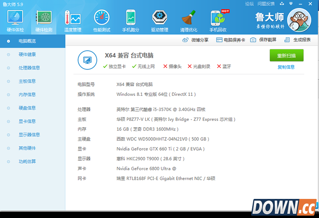Viewport: 319px width, 218px height.
Task: Click the GeForce GTX 660 Ti value
Action: click(160, 149)
